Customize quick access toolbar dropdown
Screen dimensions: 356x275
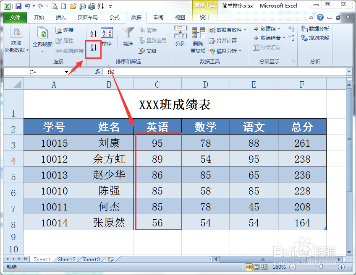[110, 7]
